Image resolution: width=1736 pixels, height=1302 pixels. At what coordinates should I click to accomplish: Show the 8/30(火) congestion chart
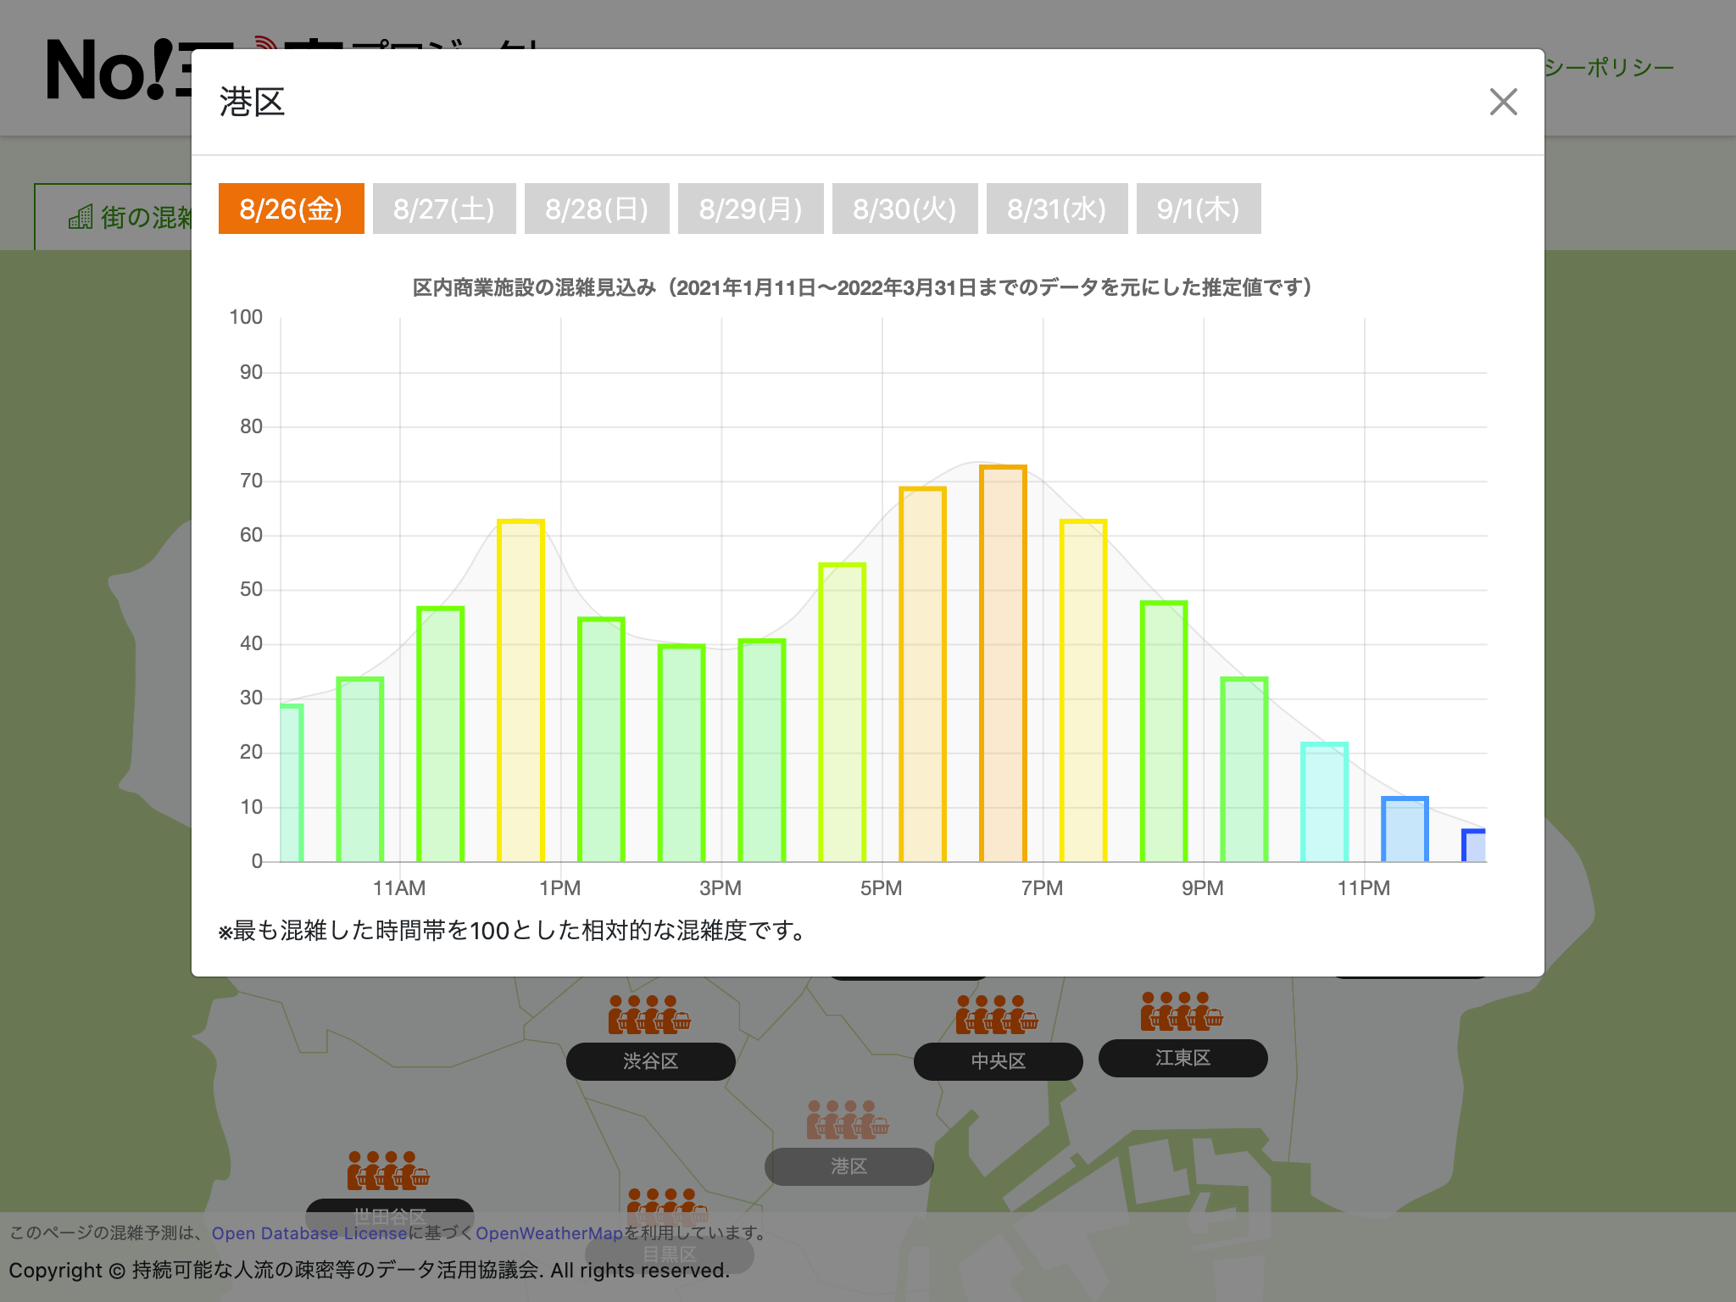[x=904, y=209]
